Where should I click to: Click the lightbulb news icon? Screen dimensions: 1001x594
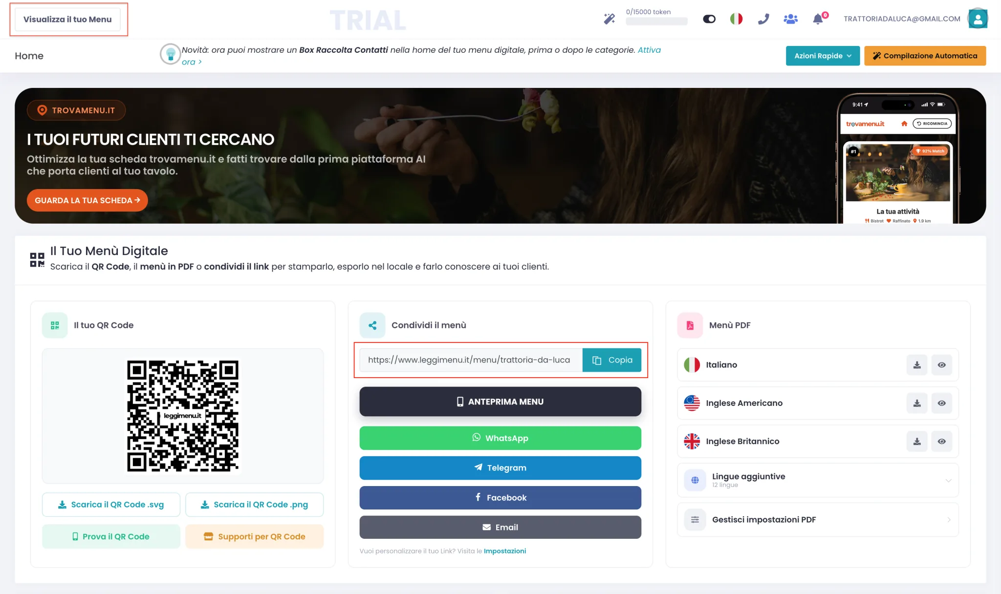pos(170,54)
